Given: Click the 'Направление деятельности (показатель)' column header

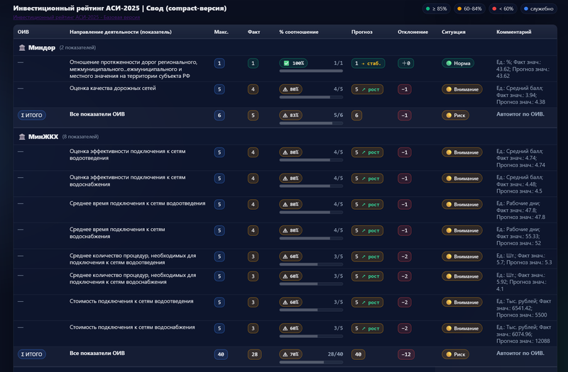Looking at the screenshot, I should (121, 32).
